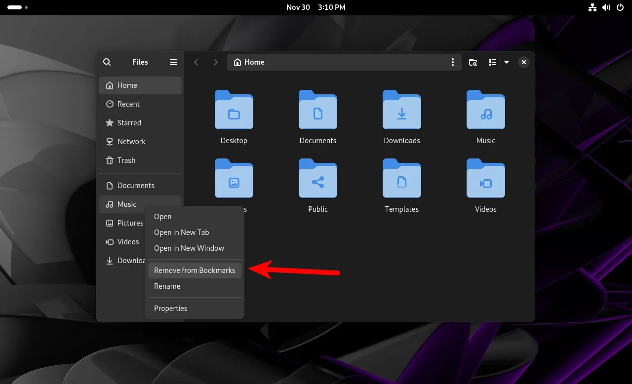
Task: Select Remove from Bookmarks menu entry
Action: [x=195, y=270]
